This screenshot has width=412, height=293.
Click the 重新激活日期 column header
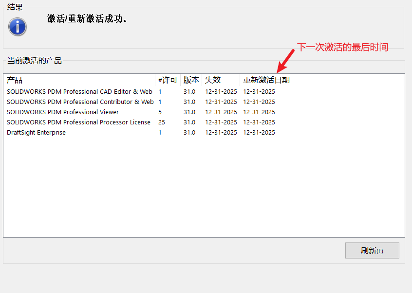click(x=265, y=80)
